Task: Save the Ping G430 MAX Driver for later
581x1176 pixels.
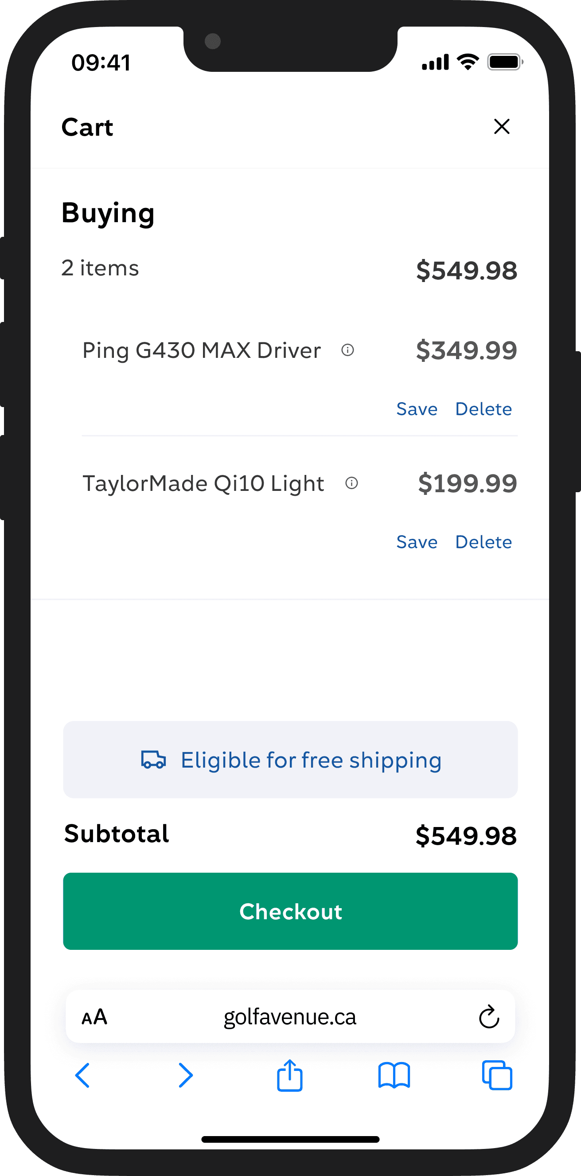Action: pos(417,409)
